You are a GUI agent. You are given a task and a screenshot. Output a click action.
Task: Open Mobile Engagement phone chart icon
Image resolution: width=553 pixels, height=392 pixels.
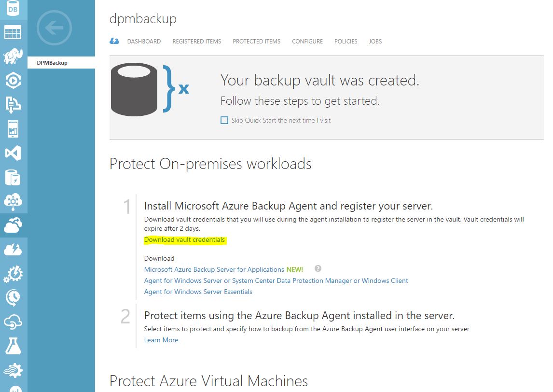[13, 129]
